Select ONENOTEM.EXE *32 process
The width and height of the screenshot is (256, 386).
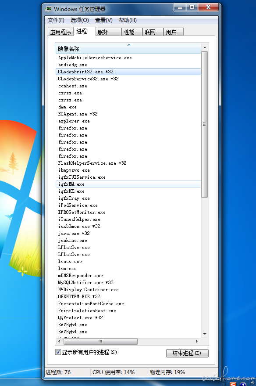point(128,296)
